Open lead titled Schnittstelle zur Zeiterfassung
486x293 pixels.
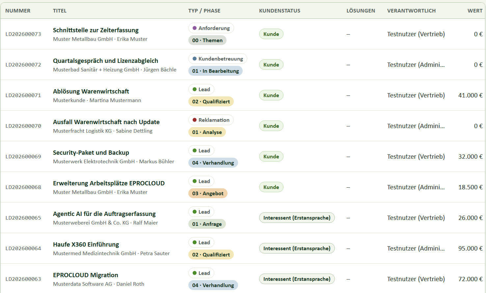pos(95,30)
